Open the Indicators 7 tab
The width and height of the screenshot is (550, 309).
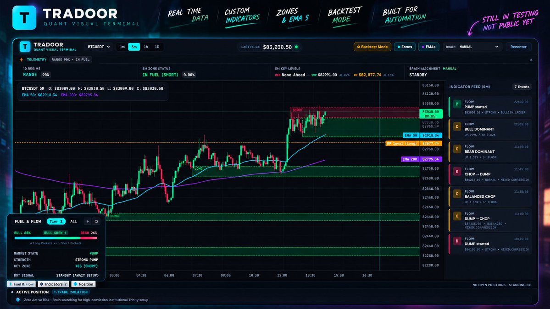pyautogui.click(x=53, y=284)
